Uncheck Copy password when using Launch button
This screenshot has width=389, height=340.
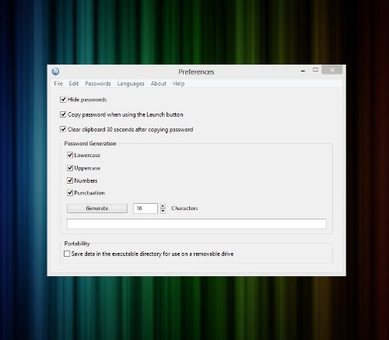click(63, 114)
